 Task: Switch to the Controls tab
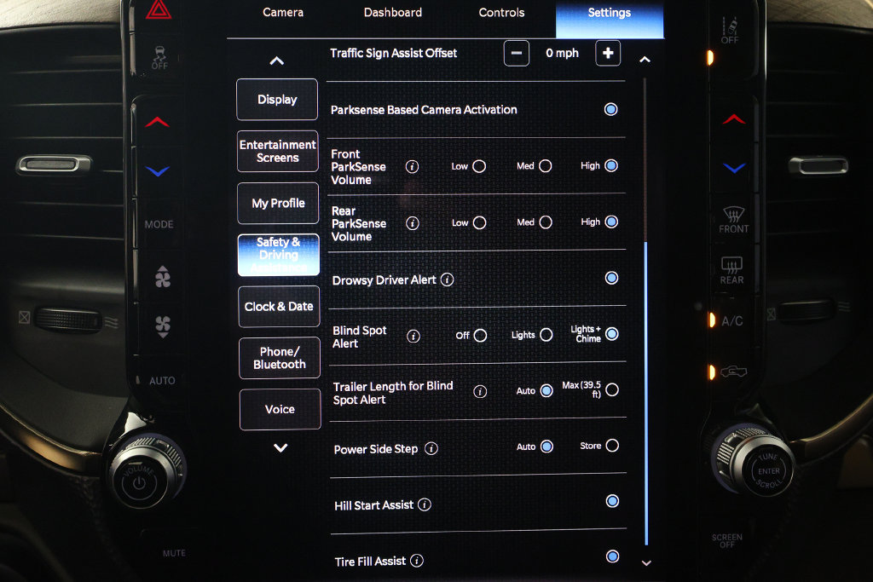tap(501, 12)
